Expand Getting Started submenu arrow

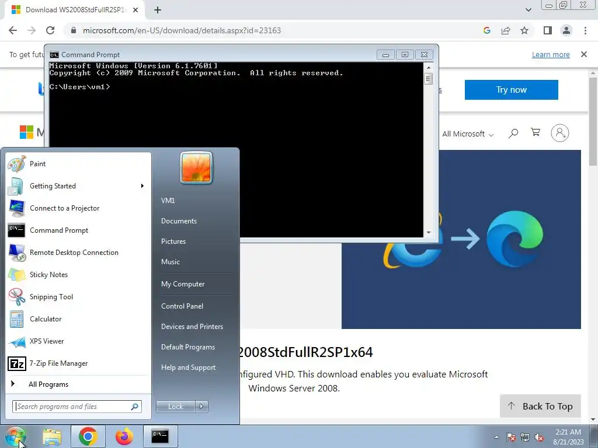142,186
